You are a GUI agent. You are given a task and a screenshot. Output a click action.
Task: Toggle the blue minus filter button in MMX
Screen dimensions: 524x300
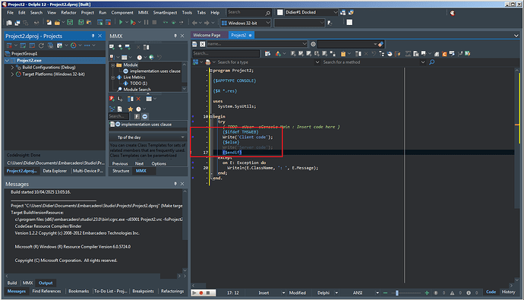pyautogui.click(x=145, y=116)
